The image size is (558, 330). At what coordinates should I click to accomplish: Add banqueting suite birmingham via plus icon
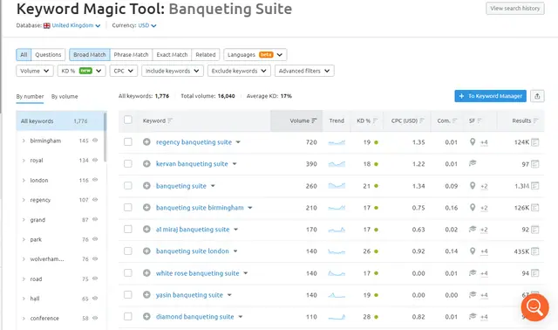pos(146,208)
